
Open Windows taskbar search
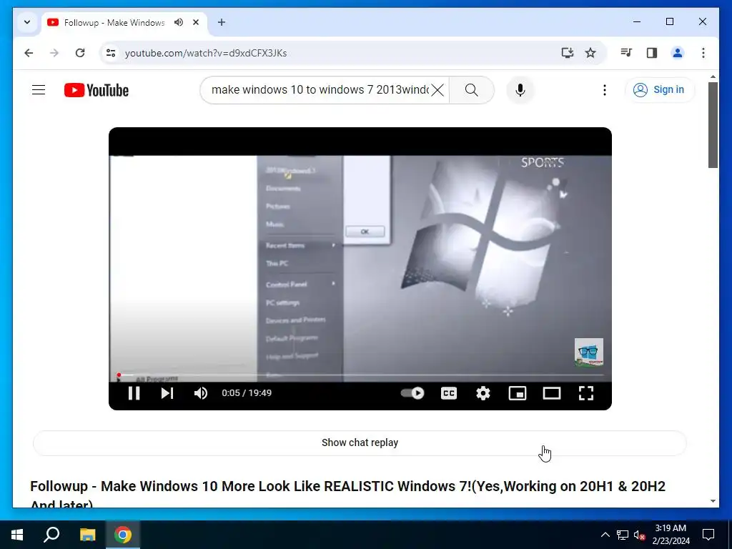(x=51, y=535)
